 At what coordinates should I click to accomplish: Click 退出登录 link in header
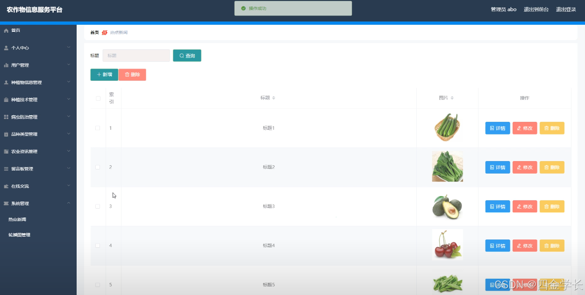coord(566,9)
